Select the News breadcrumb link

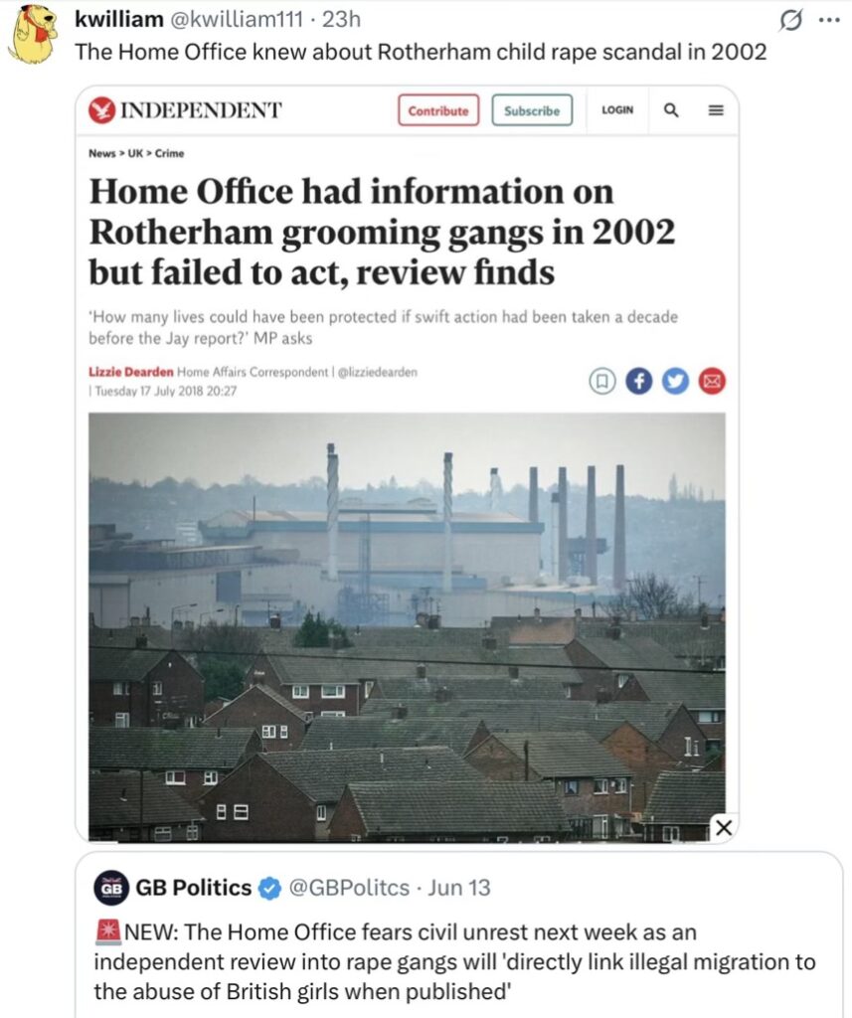click(101, 153)
